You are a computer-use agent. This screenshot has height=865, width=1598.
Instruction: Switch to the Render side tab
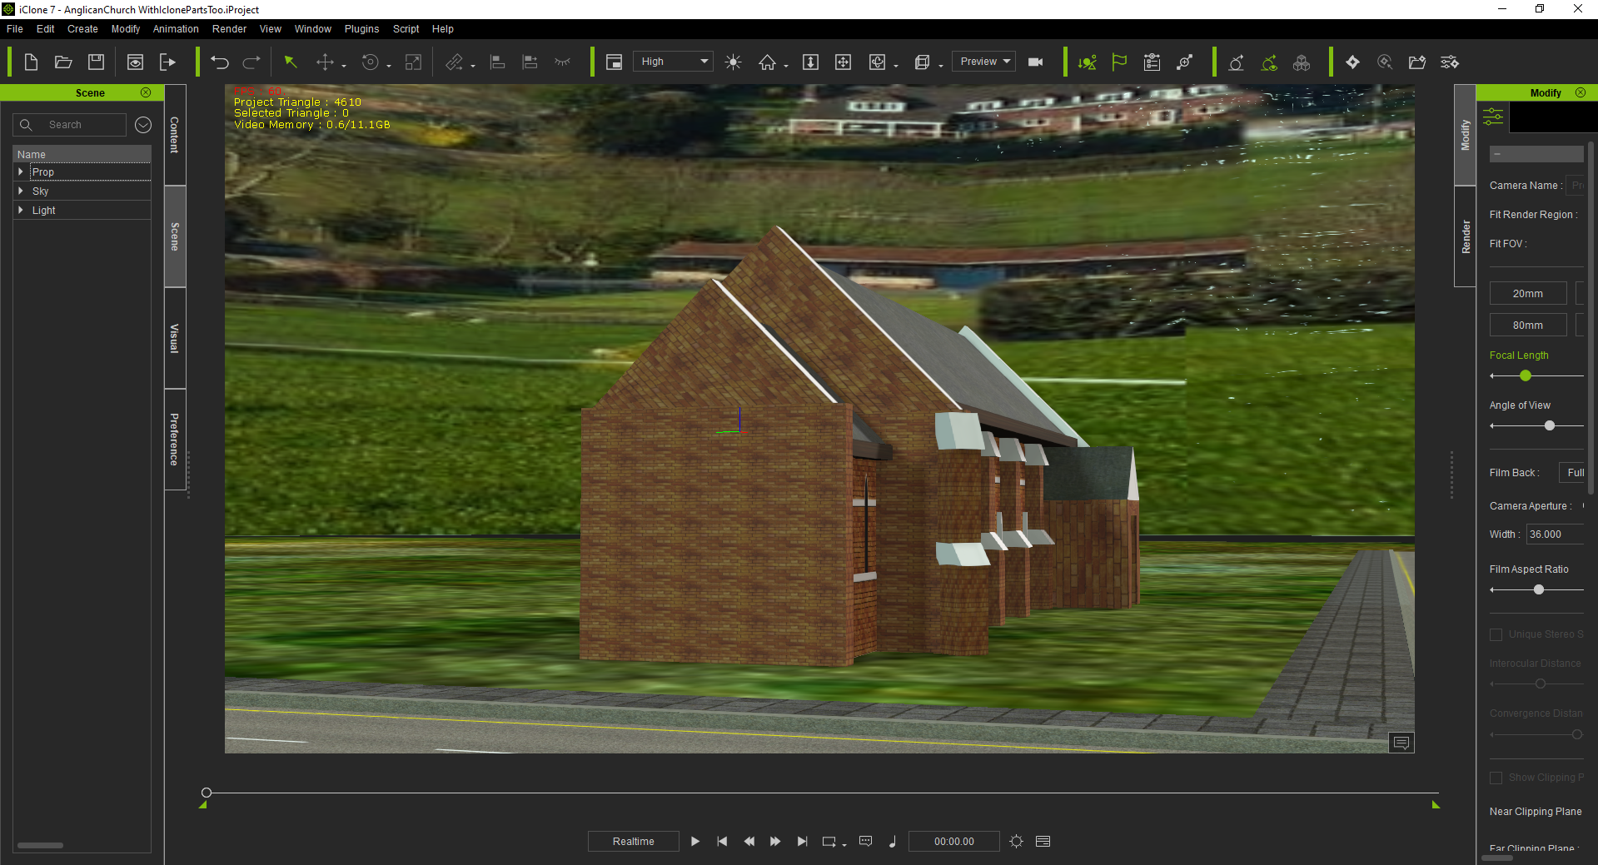1466,237
